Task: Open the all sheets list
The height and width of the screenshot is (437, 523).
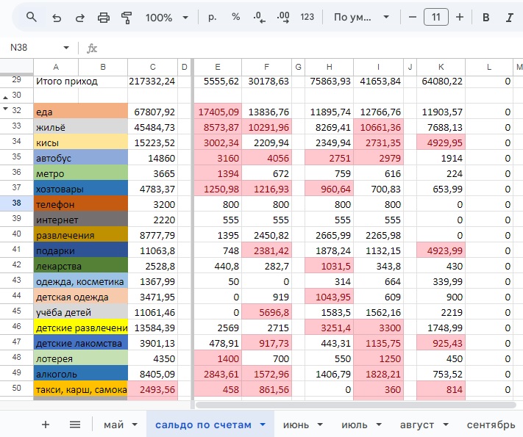Action: pos(75,425)
